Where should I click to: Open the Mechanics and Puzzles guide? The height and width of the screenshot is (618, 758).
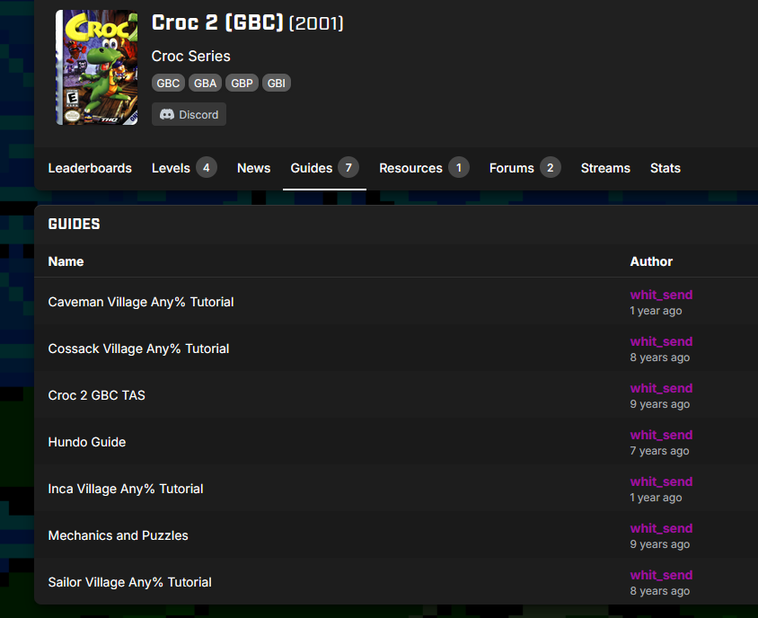coord(118,535)
